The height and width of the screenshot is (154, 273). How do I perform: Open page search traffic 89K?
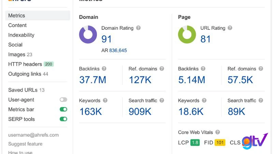pyautogui.click(x=236, y=112)
